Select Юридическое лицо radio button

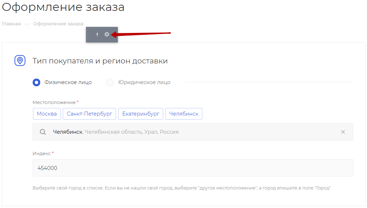click(110, 82)
